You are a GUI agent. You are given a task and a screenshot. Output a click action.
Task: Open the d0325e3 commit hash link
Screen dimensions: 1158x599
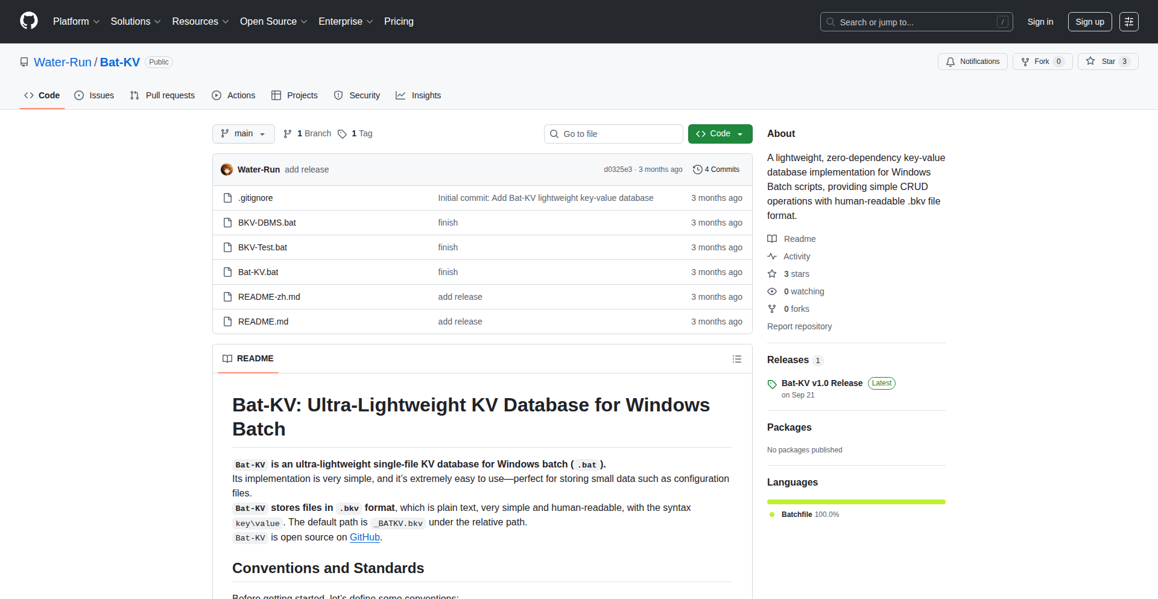[x=618, y=170]
